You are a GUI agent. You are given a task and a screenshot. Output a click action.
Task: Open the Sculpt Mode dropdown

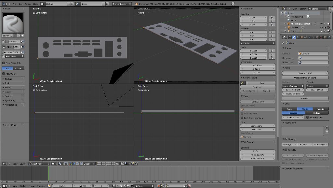(x=38, y=164)
